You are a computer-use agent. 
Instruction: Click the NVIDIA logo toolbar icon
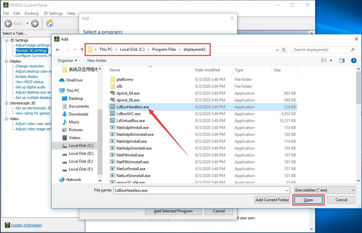[x=50, y=24]
